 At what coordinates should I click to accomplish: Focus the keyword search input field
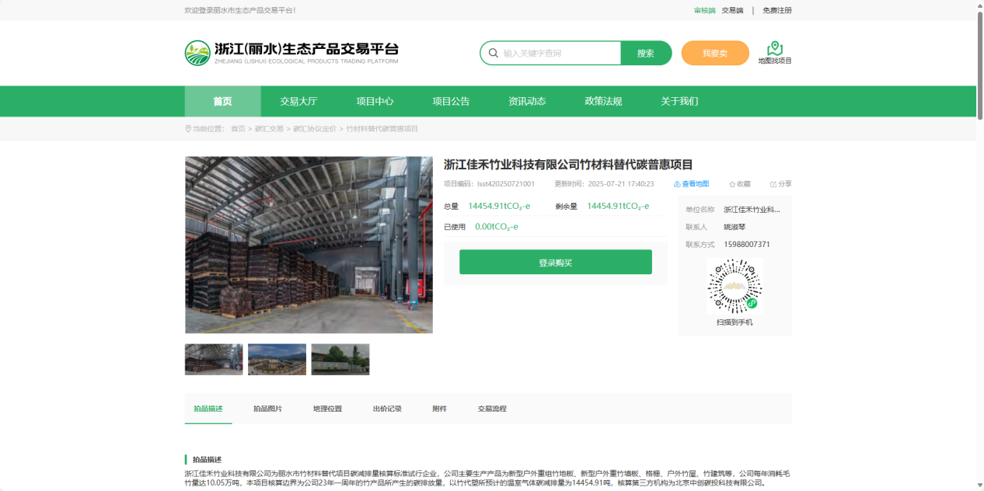click(x=560, y=54)
